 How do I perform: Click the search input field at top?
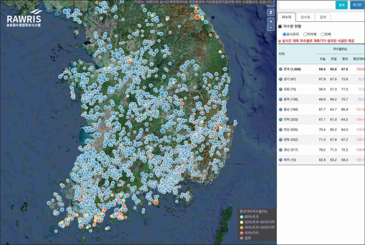point(307,5)
